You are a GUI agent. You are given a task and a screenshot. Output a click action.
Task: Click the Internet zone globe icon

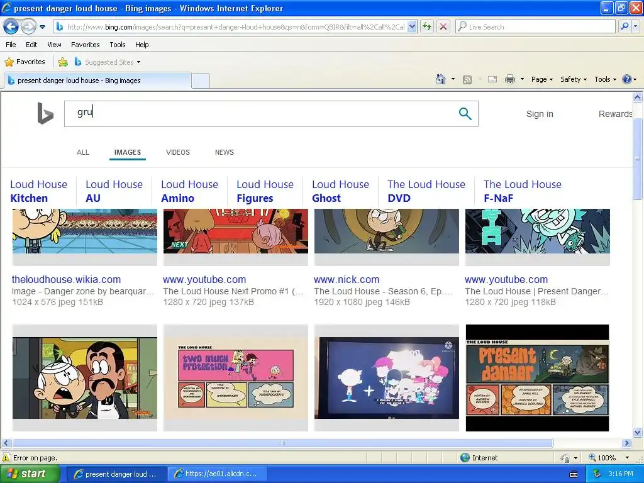[465, 458]
